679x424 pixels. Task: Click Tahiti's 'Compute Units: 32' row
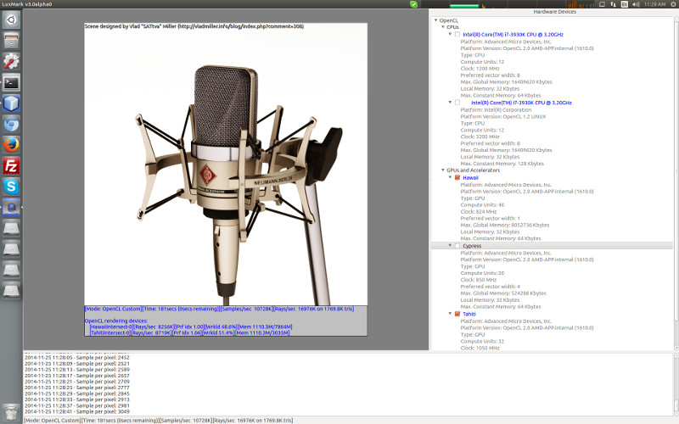(x=482, y=341)
